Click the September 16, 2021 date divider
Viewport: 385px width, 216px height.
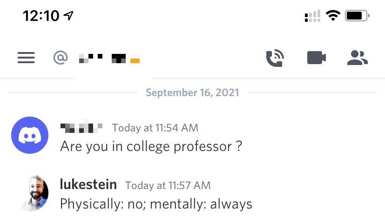coord(192,92)
